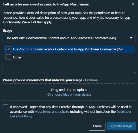Close the In-App Purchases dialog with X icon
The height and width of the screenshot is (133, 138).
[x=133, y=4]
